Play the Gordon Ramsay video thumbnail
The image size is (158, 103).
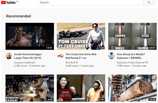(30, 88)
